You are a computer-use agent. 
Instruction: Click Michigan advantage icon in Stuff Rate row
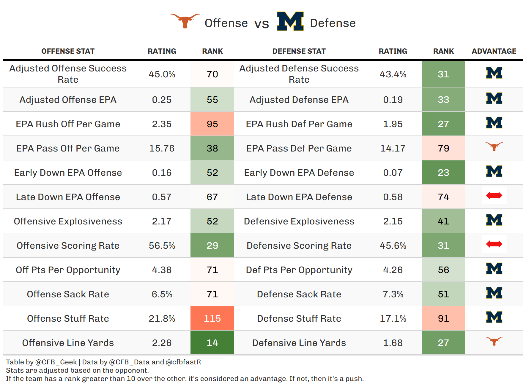pos(494,317)
